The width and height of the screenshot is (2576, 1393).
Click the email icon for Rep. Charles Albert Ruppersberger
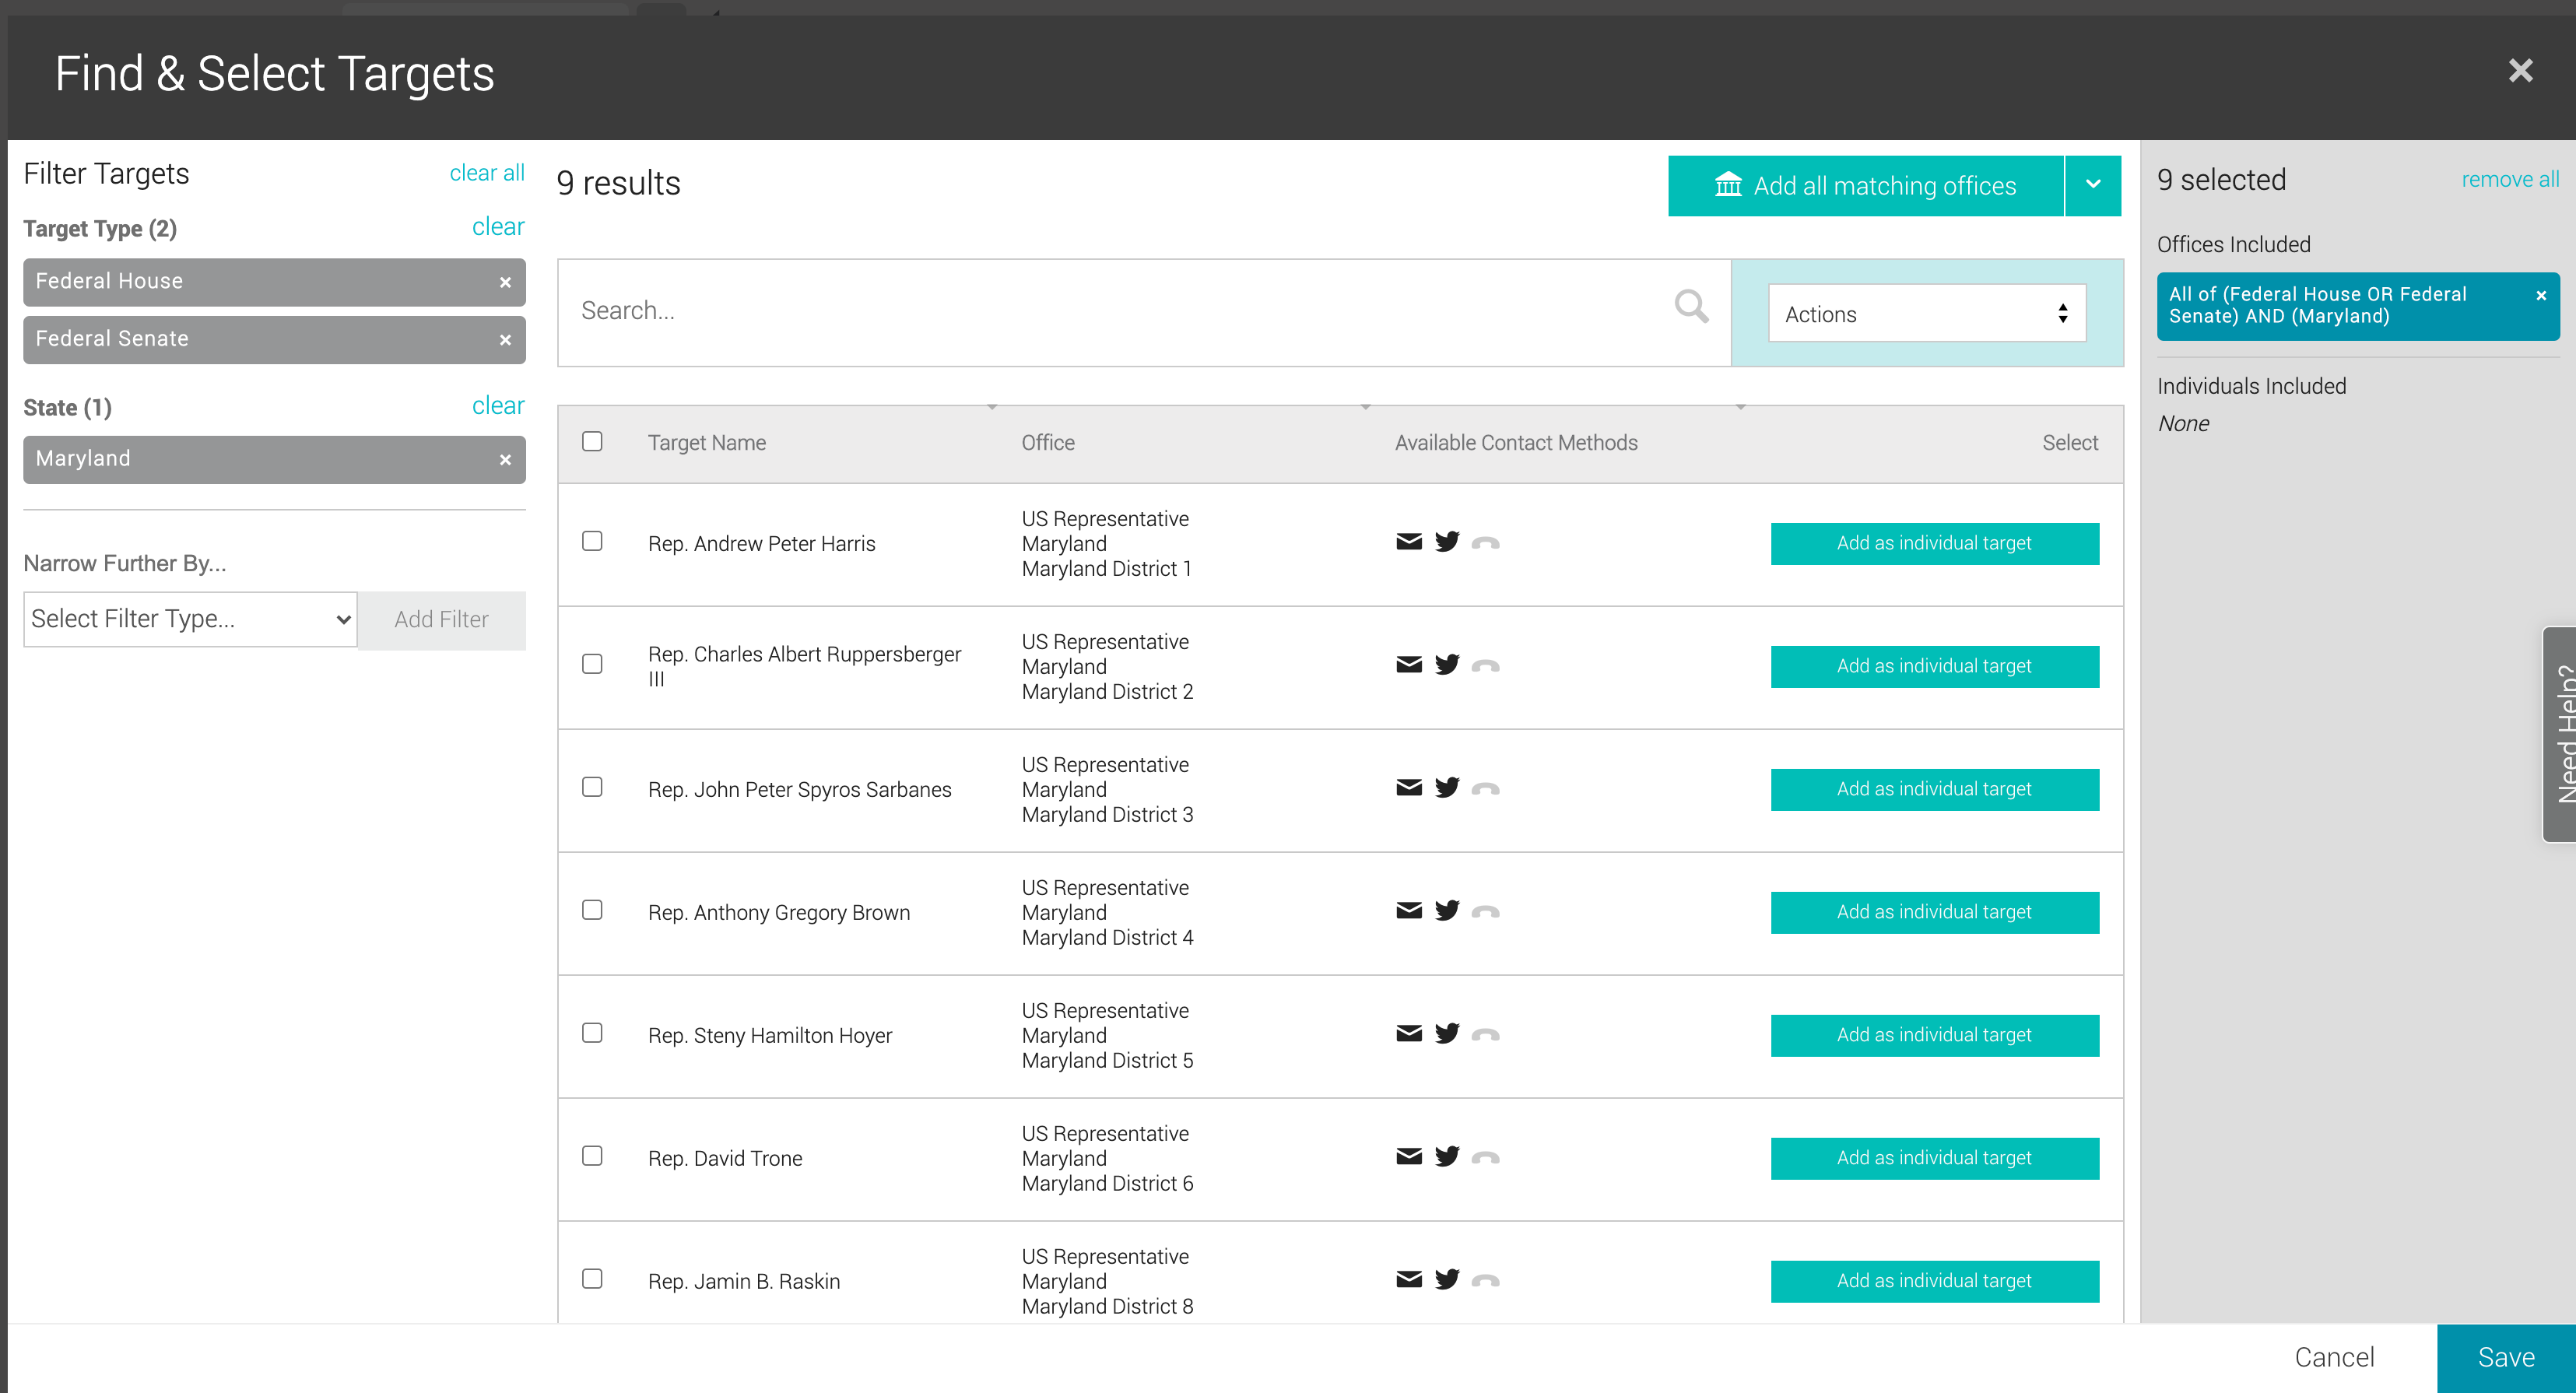pos(1409,665)
